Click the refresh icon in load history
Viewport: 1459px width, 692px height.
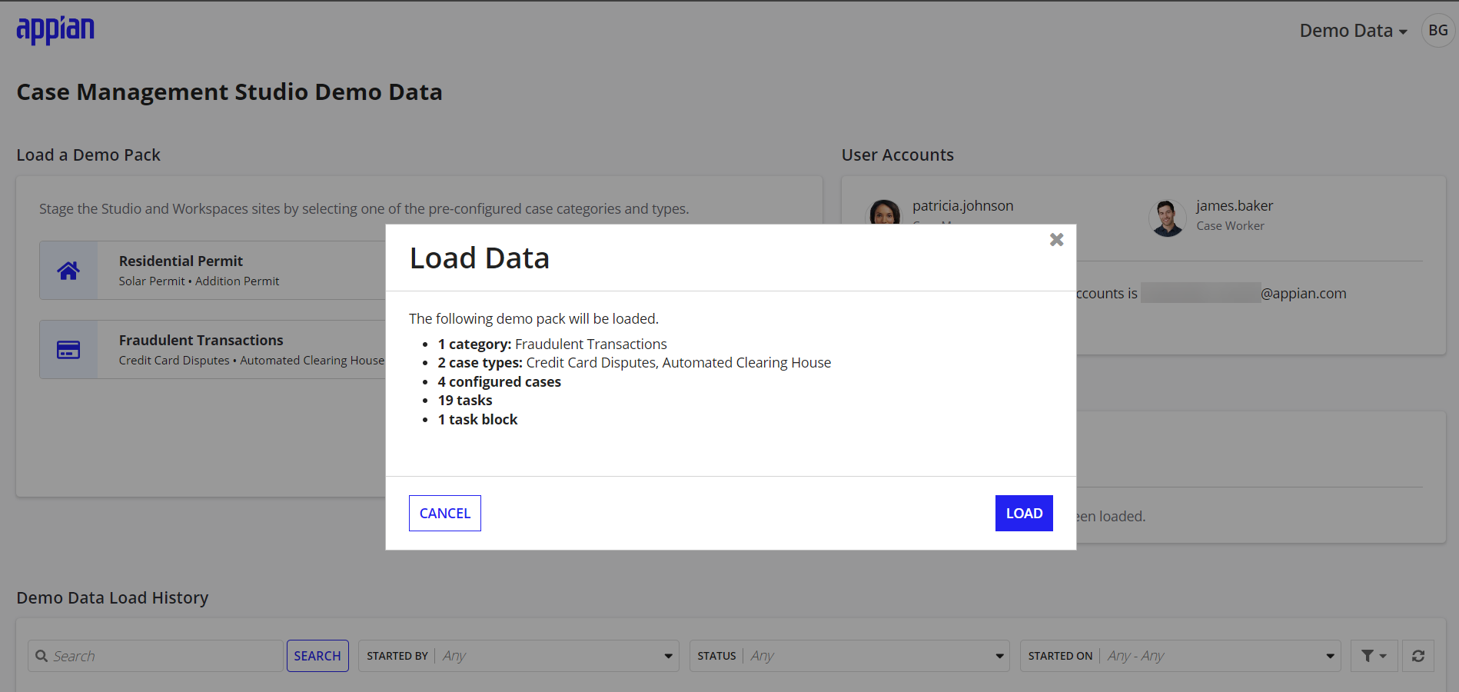click(1418, 656)
